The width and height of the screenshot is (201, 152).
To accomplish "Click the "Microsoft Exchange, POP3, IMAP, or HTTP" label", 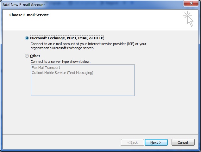I will pyautogui.click(x=67, y=38).
